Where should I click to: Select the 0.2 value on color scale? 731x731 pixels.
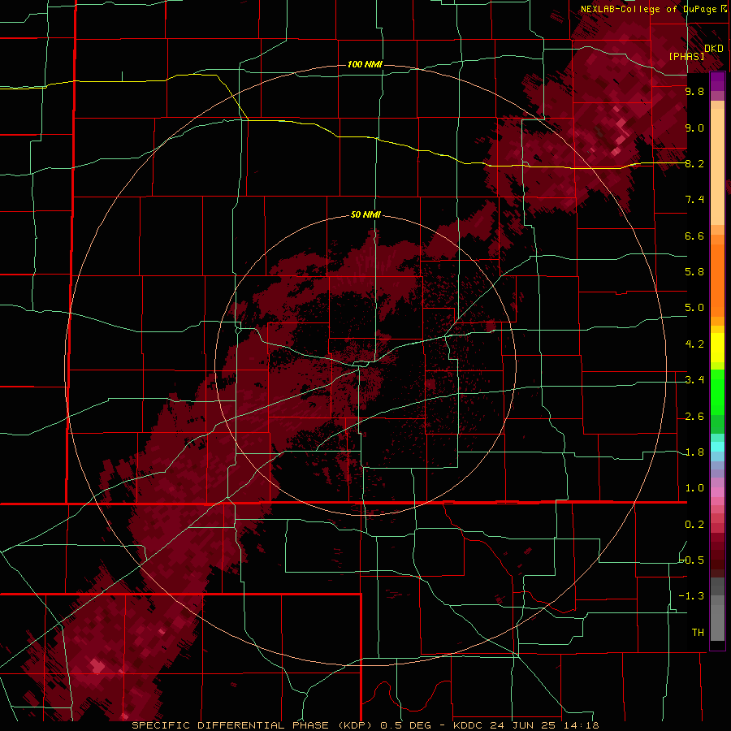click(x=694, y=525)
